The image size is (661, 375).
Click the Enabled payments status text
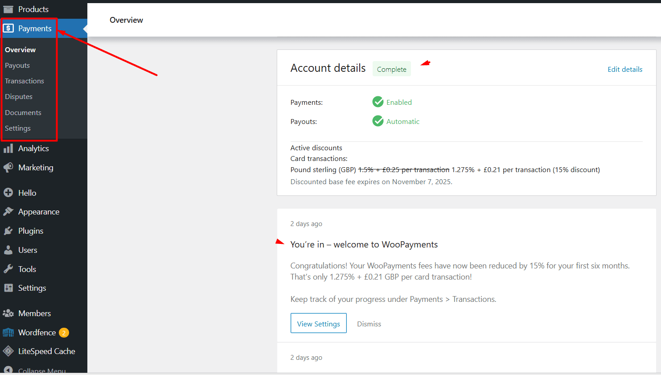[399, 102]
